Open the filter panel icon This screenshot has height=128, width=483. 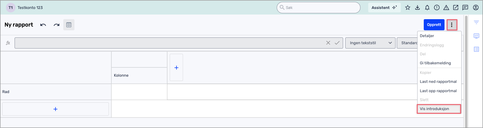tap(476, 22)
